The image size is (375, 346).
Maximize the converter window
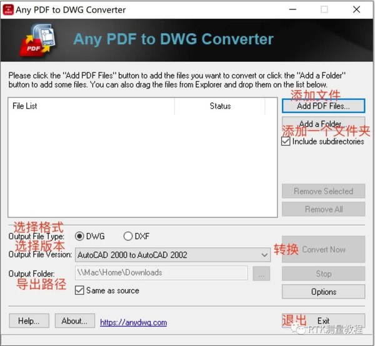(324, 9)
